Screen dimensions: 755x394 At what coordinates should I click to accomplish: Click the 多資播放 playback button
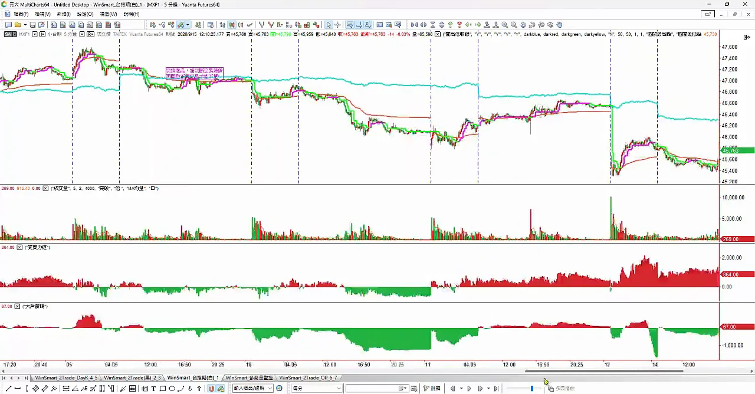[x=561, y=389]
